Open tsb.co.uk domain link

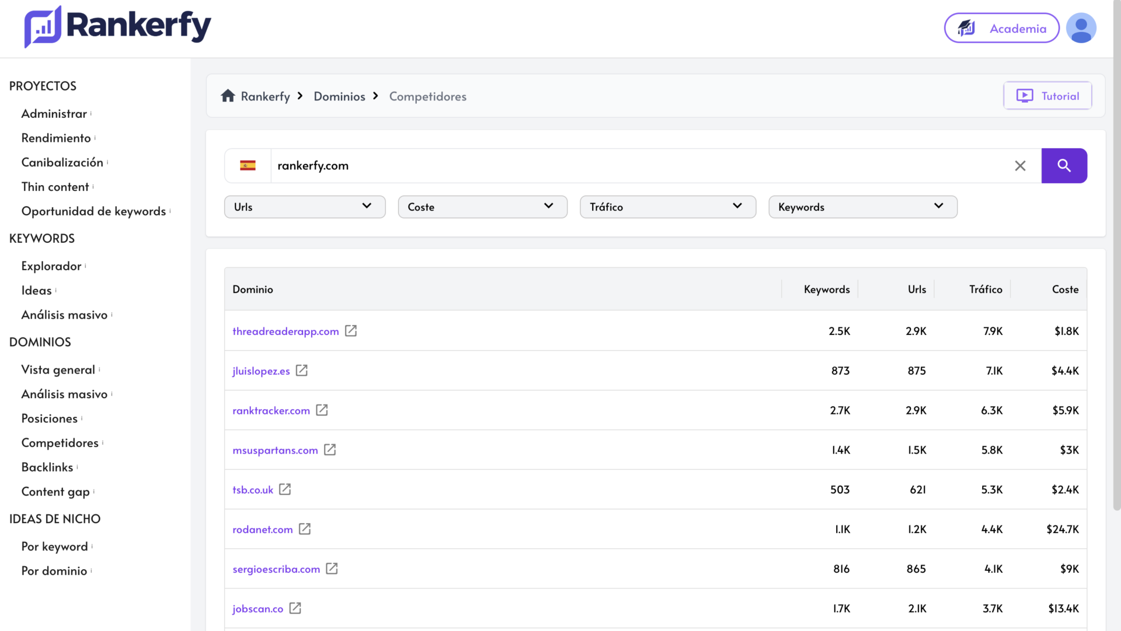click(x=253, y=490)
